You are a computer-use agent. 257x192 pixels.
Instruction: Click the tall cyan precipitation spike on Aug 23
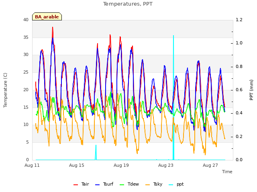click(x=173, y=98)
